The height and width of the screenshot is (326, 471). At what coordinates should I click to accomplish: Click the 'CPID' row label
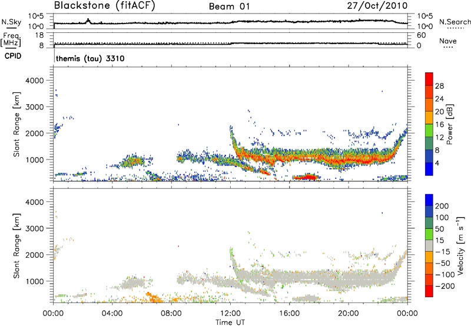tap(13, 56)
